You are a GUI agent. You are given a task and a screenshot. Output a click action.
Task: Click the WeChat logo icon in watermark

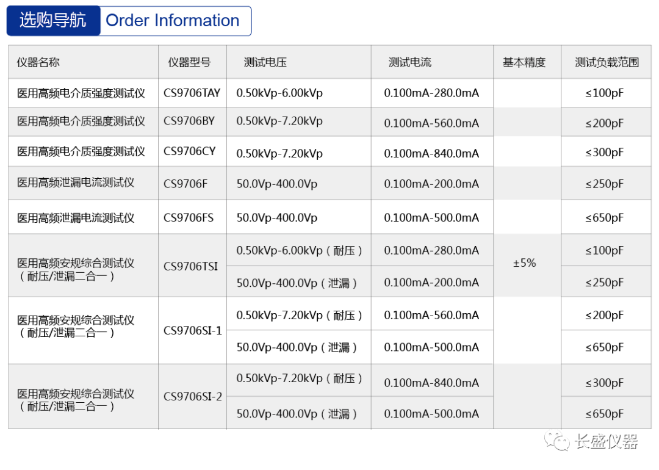click(558, 441)
